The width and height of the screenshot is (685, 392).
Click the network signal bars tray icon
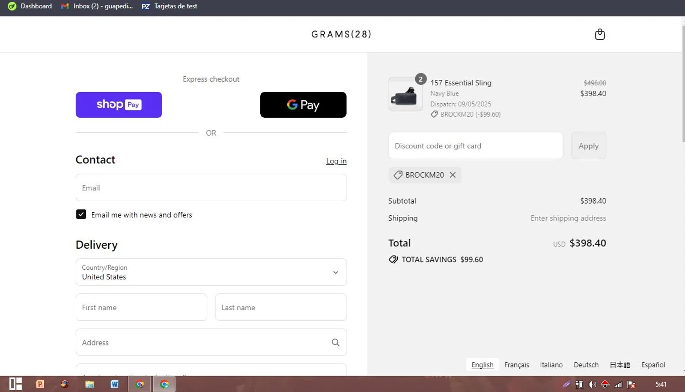(618, 384)
